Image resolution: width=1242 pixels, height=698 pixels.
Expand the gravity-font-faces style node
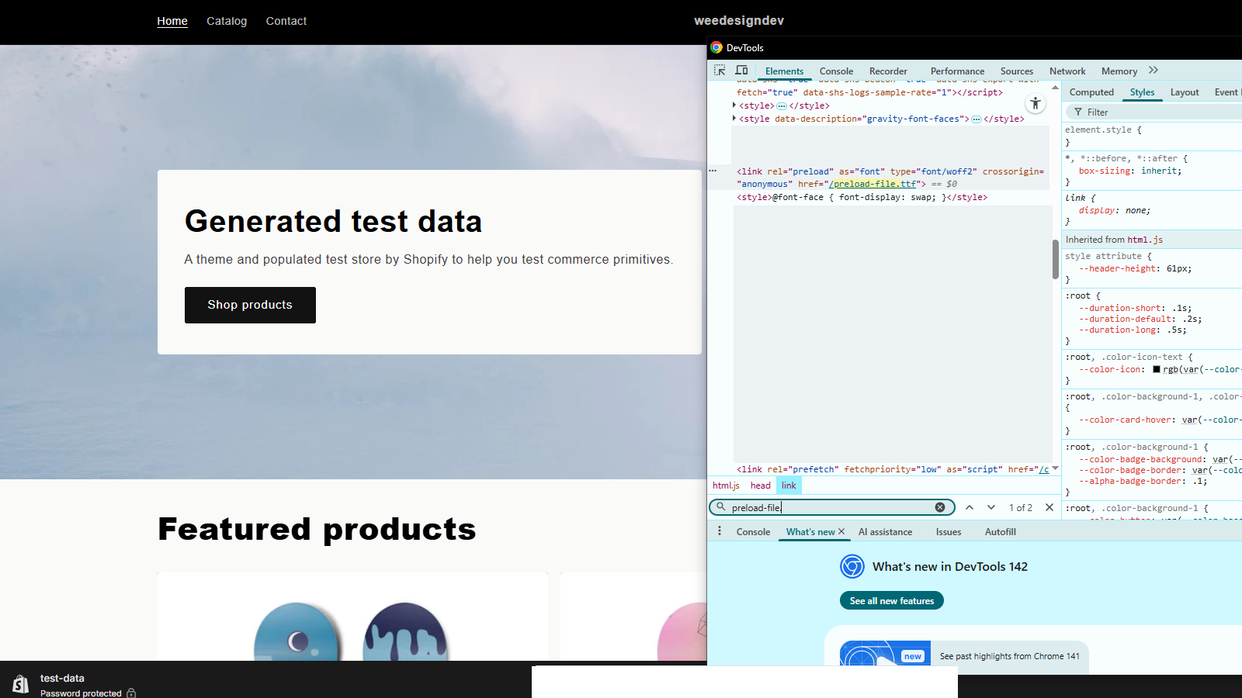pyautogui.click(x=734, y=119)
